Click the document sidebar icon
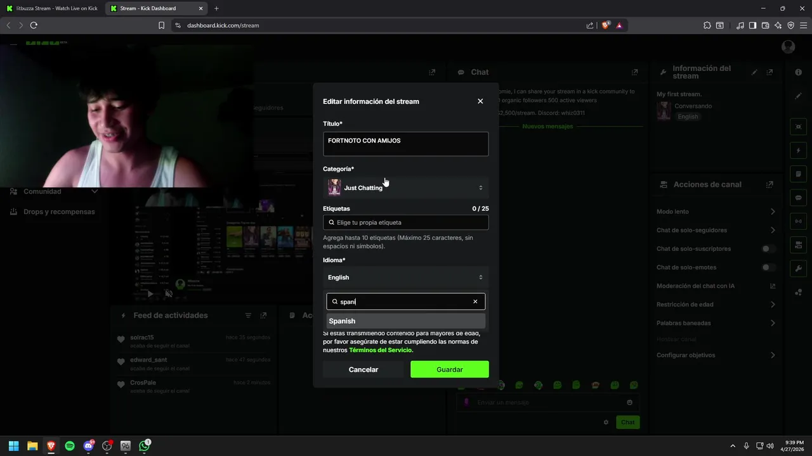 799,174
